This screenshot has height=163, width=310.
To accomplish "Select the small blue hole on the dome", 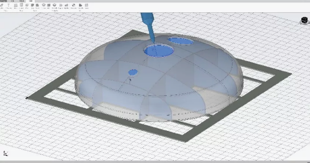I will click(x=133, y=72).
